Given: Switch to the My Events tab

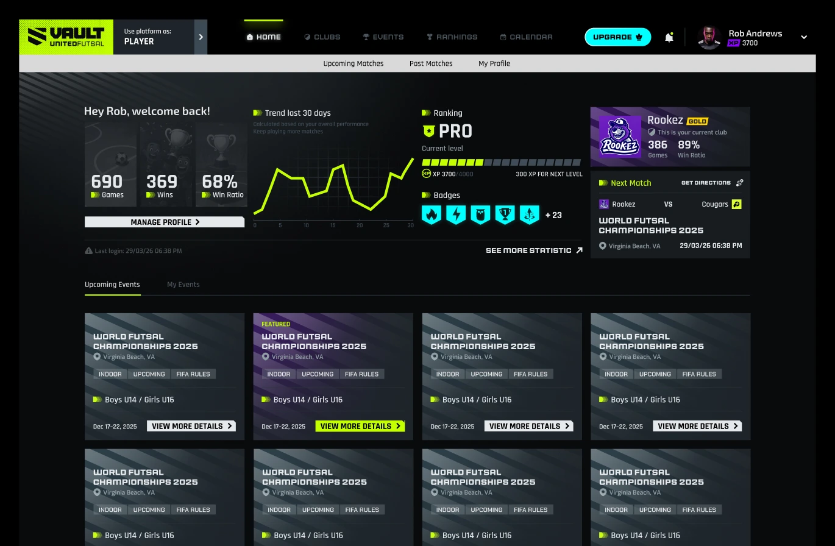Looking at the screenshot, I should point(183,285).
